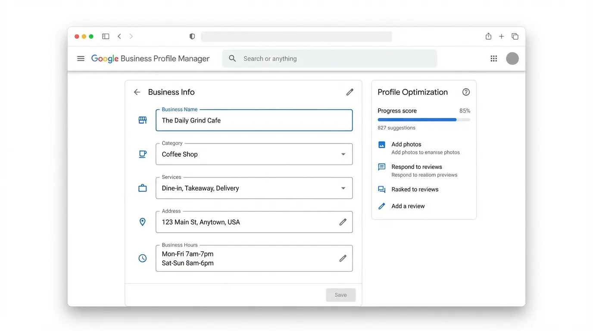Click the location pin icon beside Address
This screenshot has height=331, width=593.
tap(142, 222)
